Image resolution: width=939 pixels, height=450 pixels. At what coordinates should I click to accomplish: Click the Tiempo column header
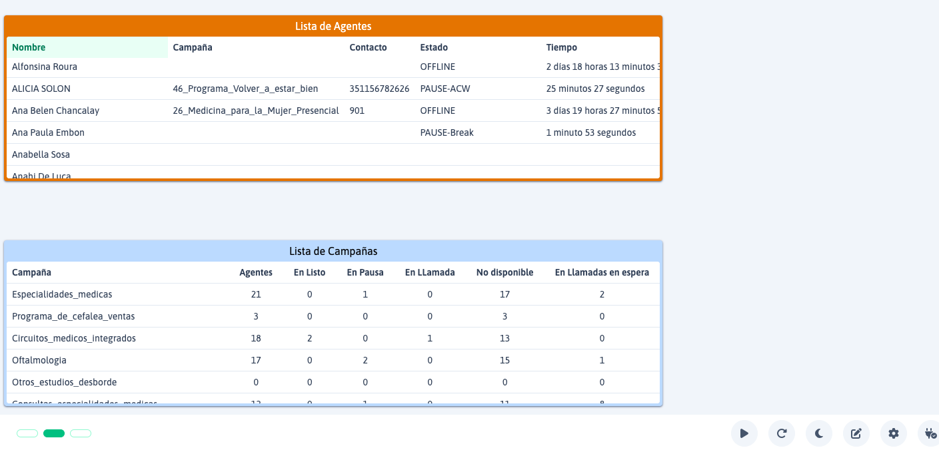pos(562,47)
